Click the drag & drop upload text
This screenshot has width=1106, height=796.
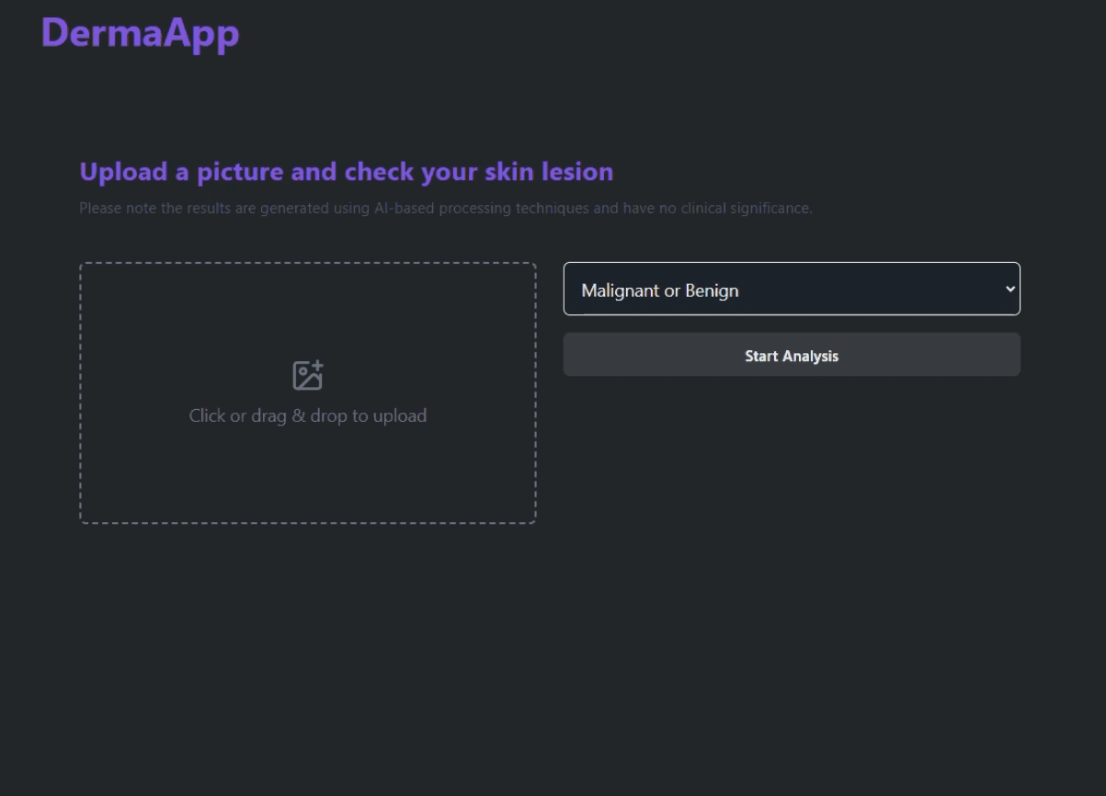[x=307, y=415]
